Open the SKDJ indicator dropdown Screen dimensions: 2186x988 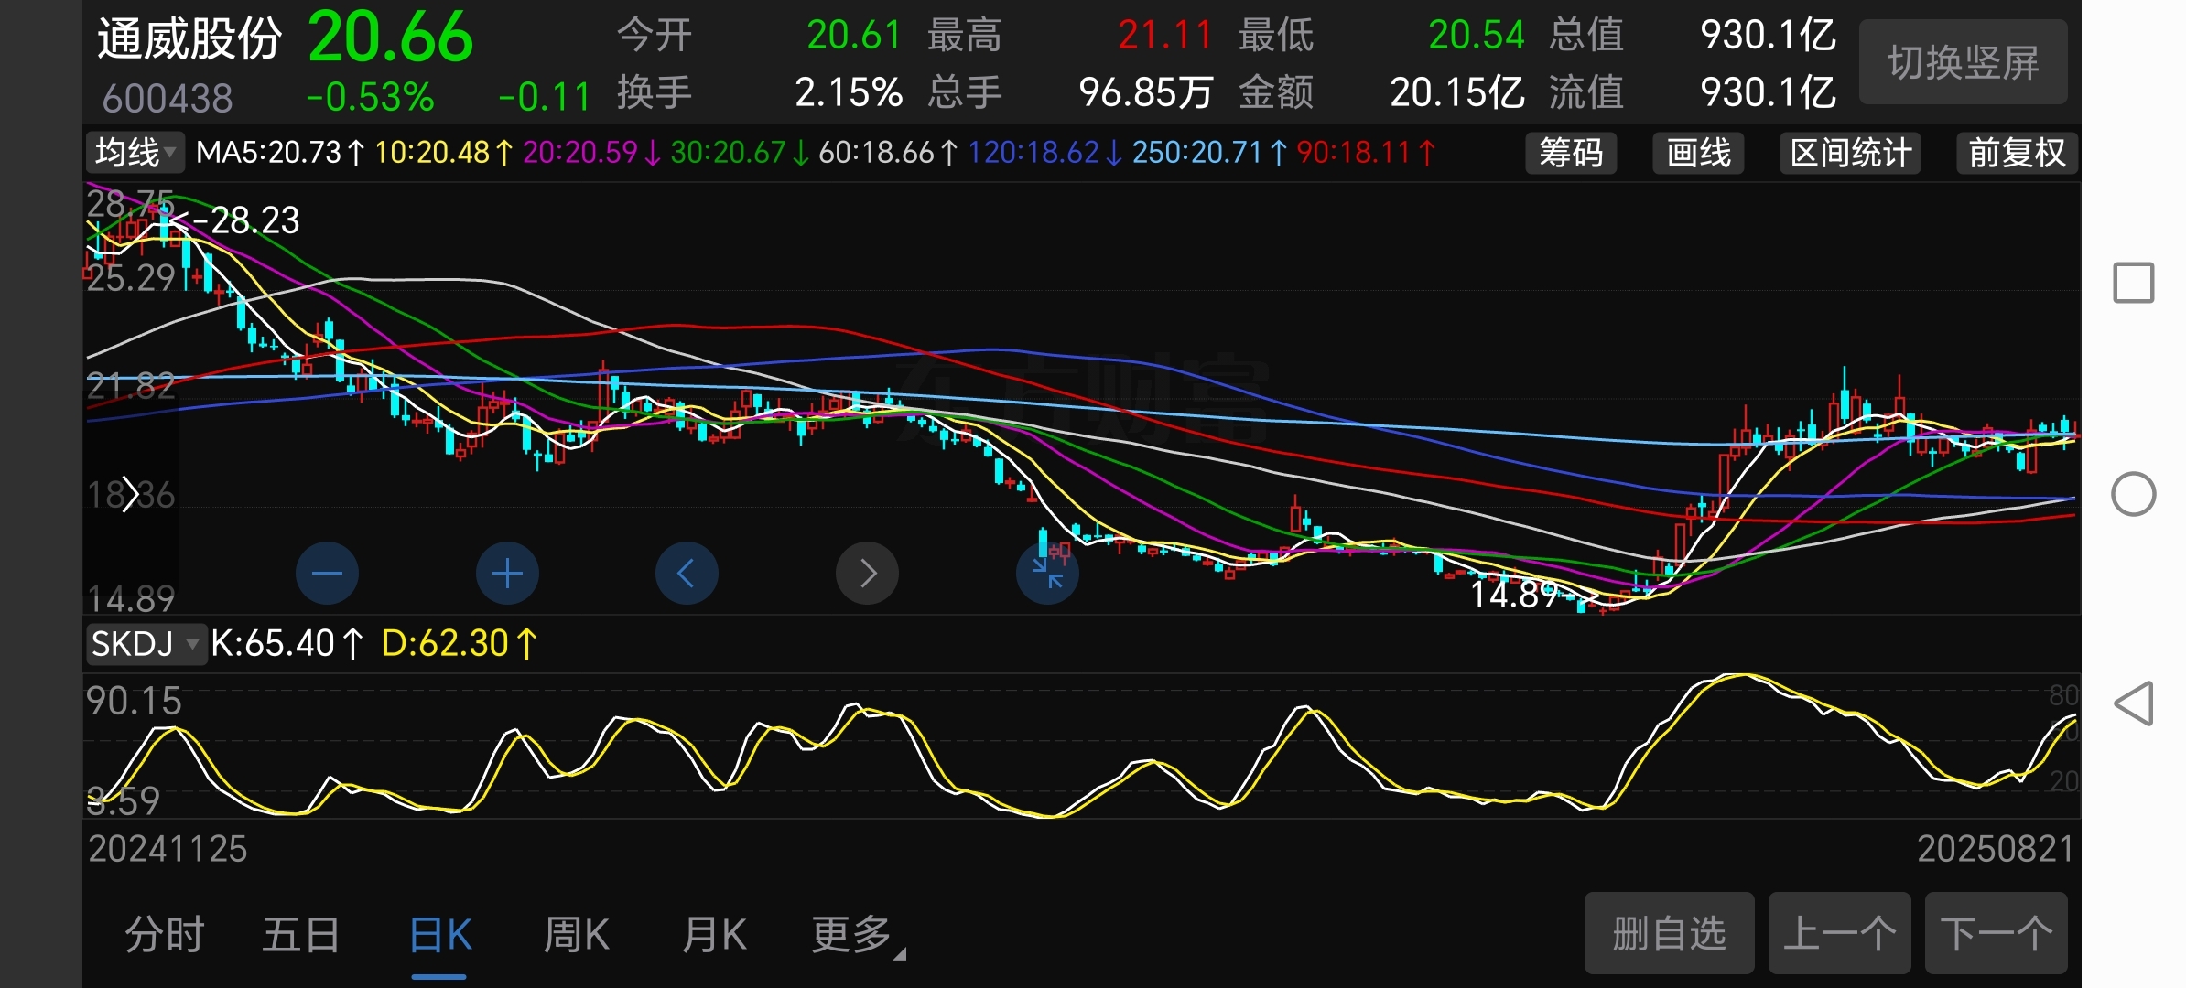pyautogui.click(x=145, y=644)
